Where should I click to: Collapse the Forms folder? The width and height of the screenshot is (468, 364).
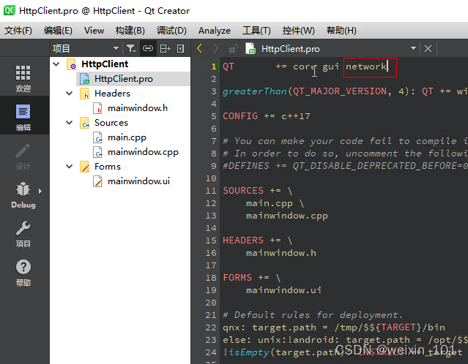[x=70, y=166]
